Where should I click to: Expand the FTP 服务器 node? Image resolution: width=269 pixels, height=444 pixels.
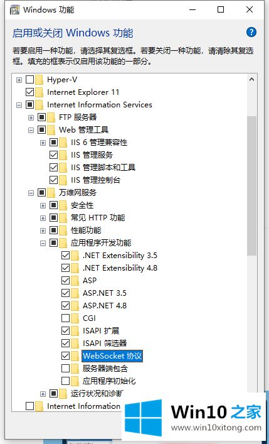(x=31, y=117)
